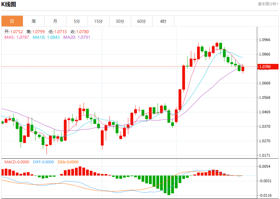Open the 60分 interval tab
Image resolution: width=280 pixels, height=199 pixels.
[x=142, y=21]
